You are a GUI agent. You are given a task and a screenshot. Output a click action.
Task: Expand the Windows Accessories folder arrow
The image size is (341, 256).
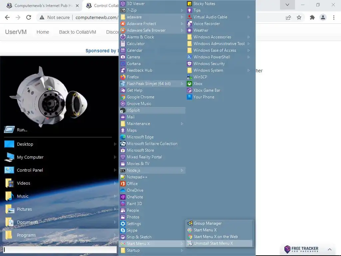pyautogui.click(x=248, y=37)
